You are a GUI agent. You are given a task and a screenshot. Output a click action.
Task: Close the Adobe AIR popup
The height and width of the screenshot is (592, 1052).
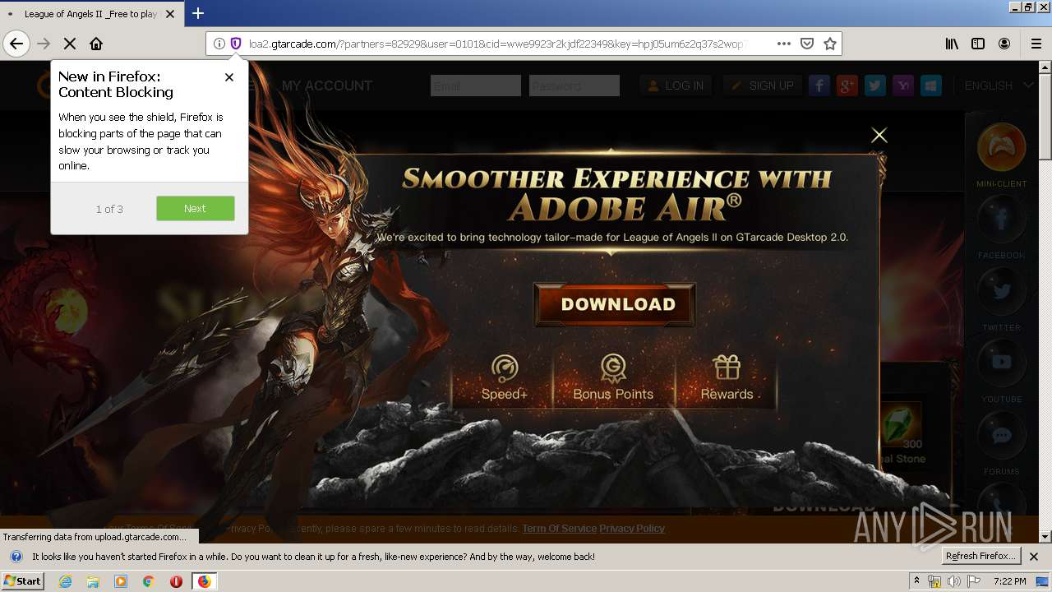(x=879, y=135)
